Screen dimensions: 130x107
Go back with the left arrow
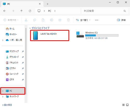pyautogui.click(x=5, y=11)
